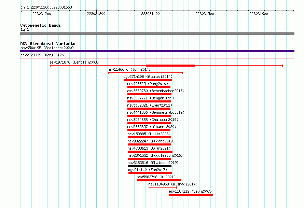
Task: Open esv2723339 (Wong2012b) variant label
Action: click(43, 55)
